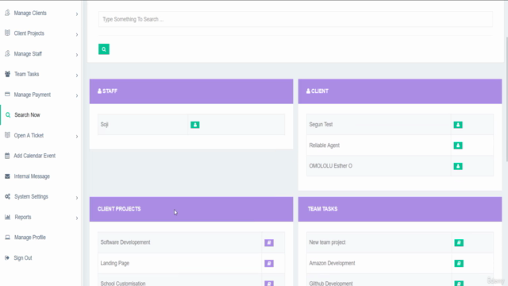
Task: Expand Manage Payment chevron
Action: click(77, 95)
